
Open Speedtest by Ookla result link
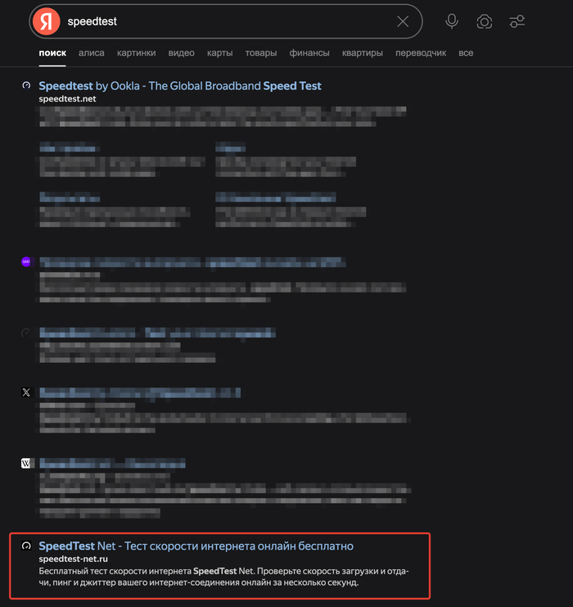(180, 85)
